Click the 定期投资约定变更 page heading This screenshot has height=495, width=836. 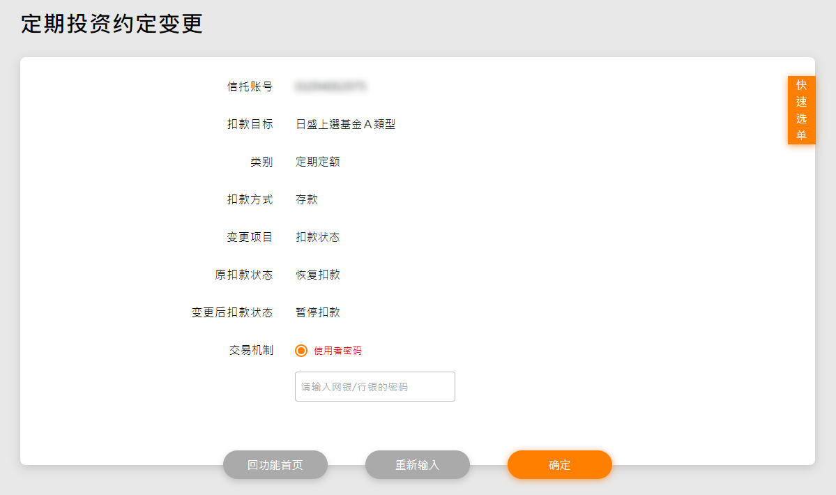112,24
